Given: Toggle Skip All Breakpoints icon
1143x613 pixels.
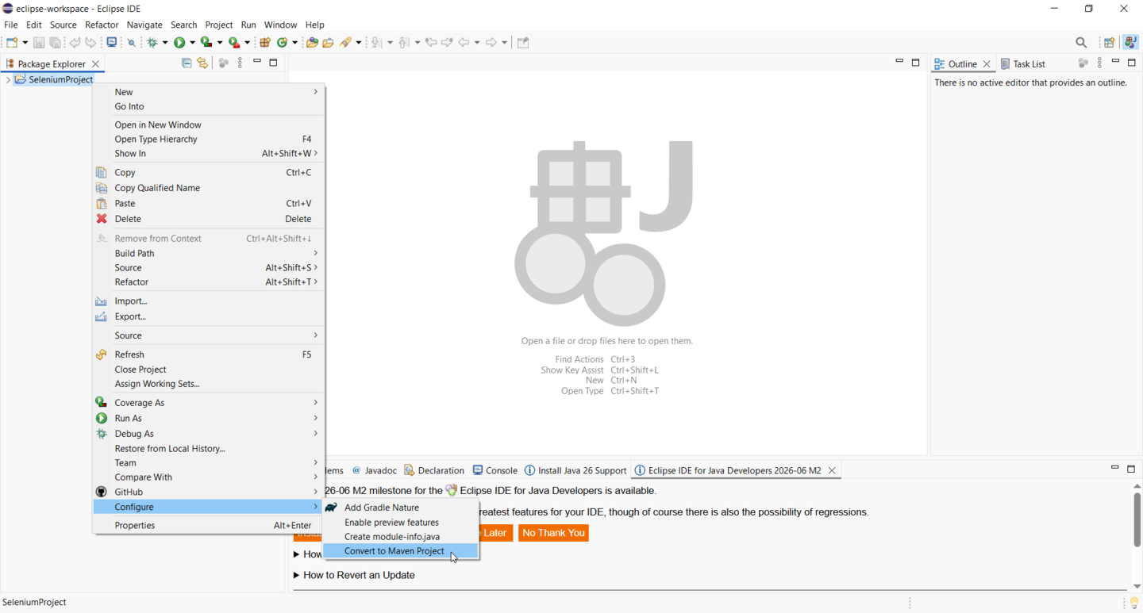Looking at the screenshot, I should pos(132,43).
